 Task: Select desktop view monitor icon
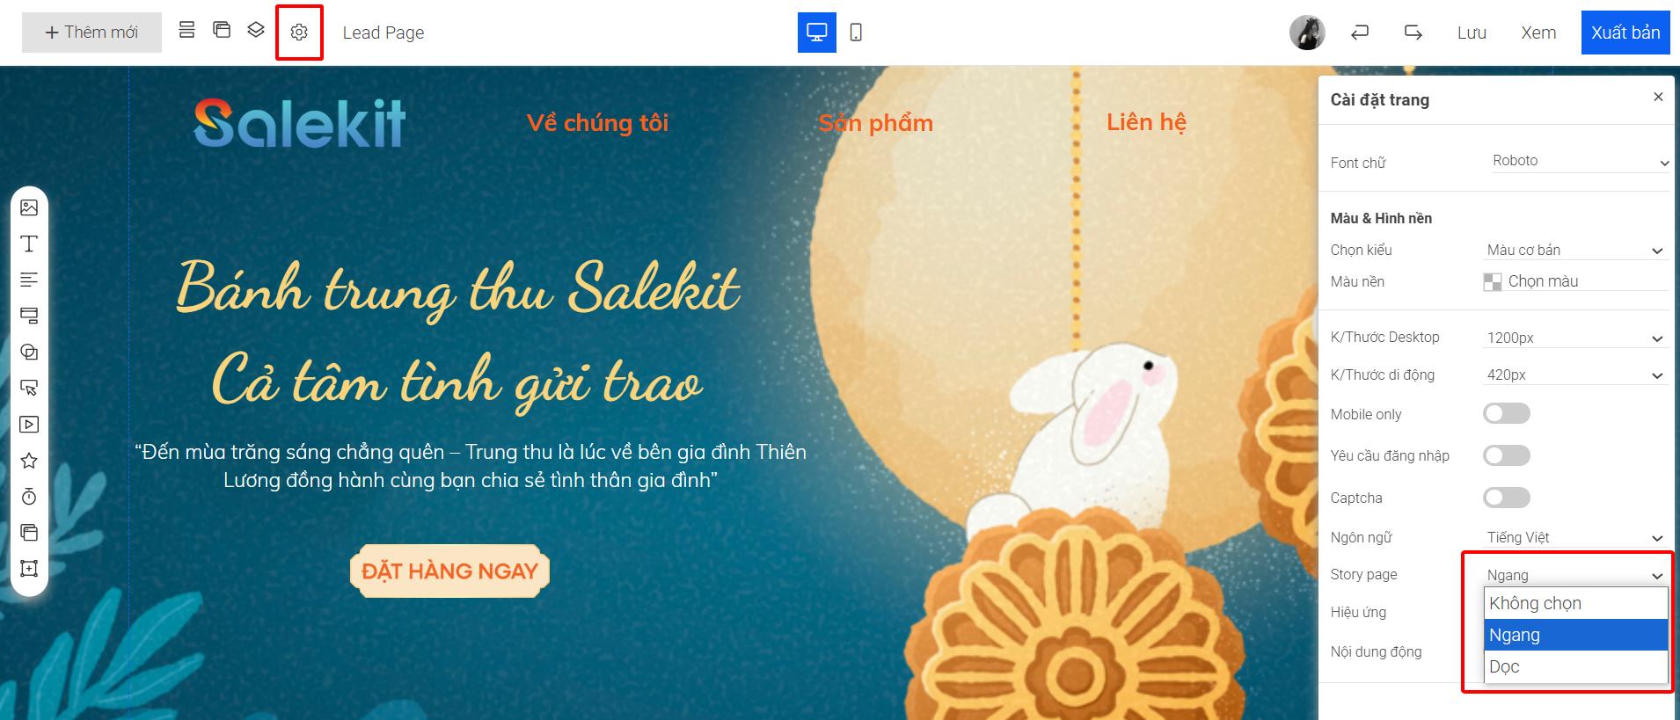[817, 33]
